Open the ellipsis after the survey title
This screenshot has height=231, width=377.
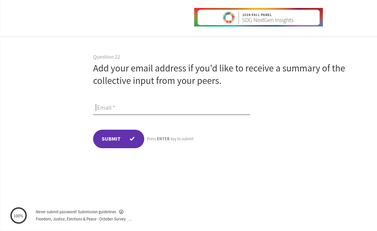[130, 219]
